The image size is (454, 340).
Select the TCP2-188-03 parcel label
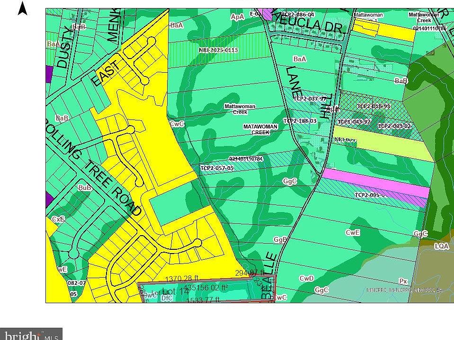point(299,121)
